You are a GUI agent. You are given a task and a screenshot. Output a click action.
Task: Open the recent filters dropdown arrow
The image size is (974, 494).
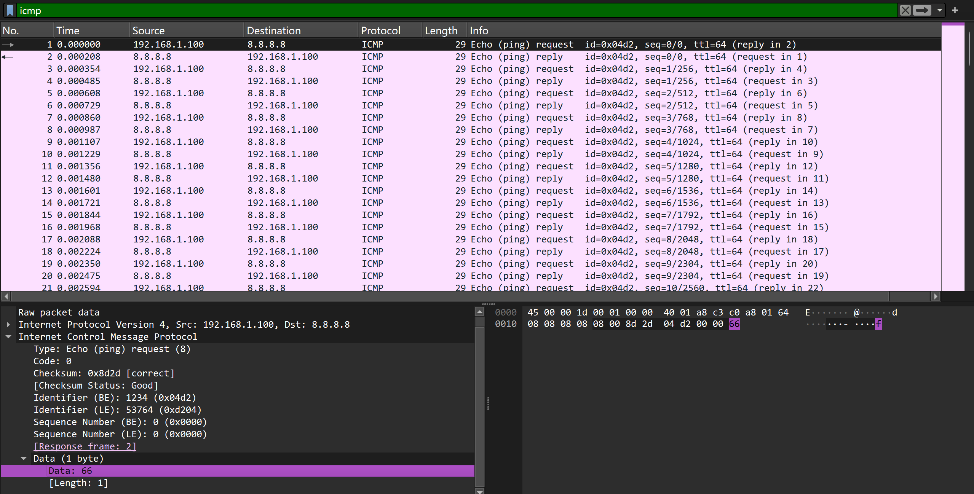tap(940, 10)
